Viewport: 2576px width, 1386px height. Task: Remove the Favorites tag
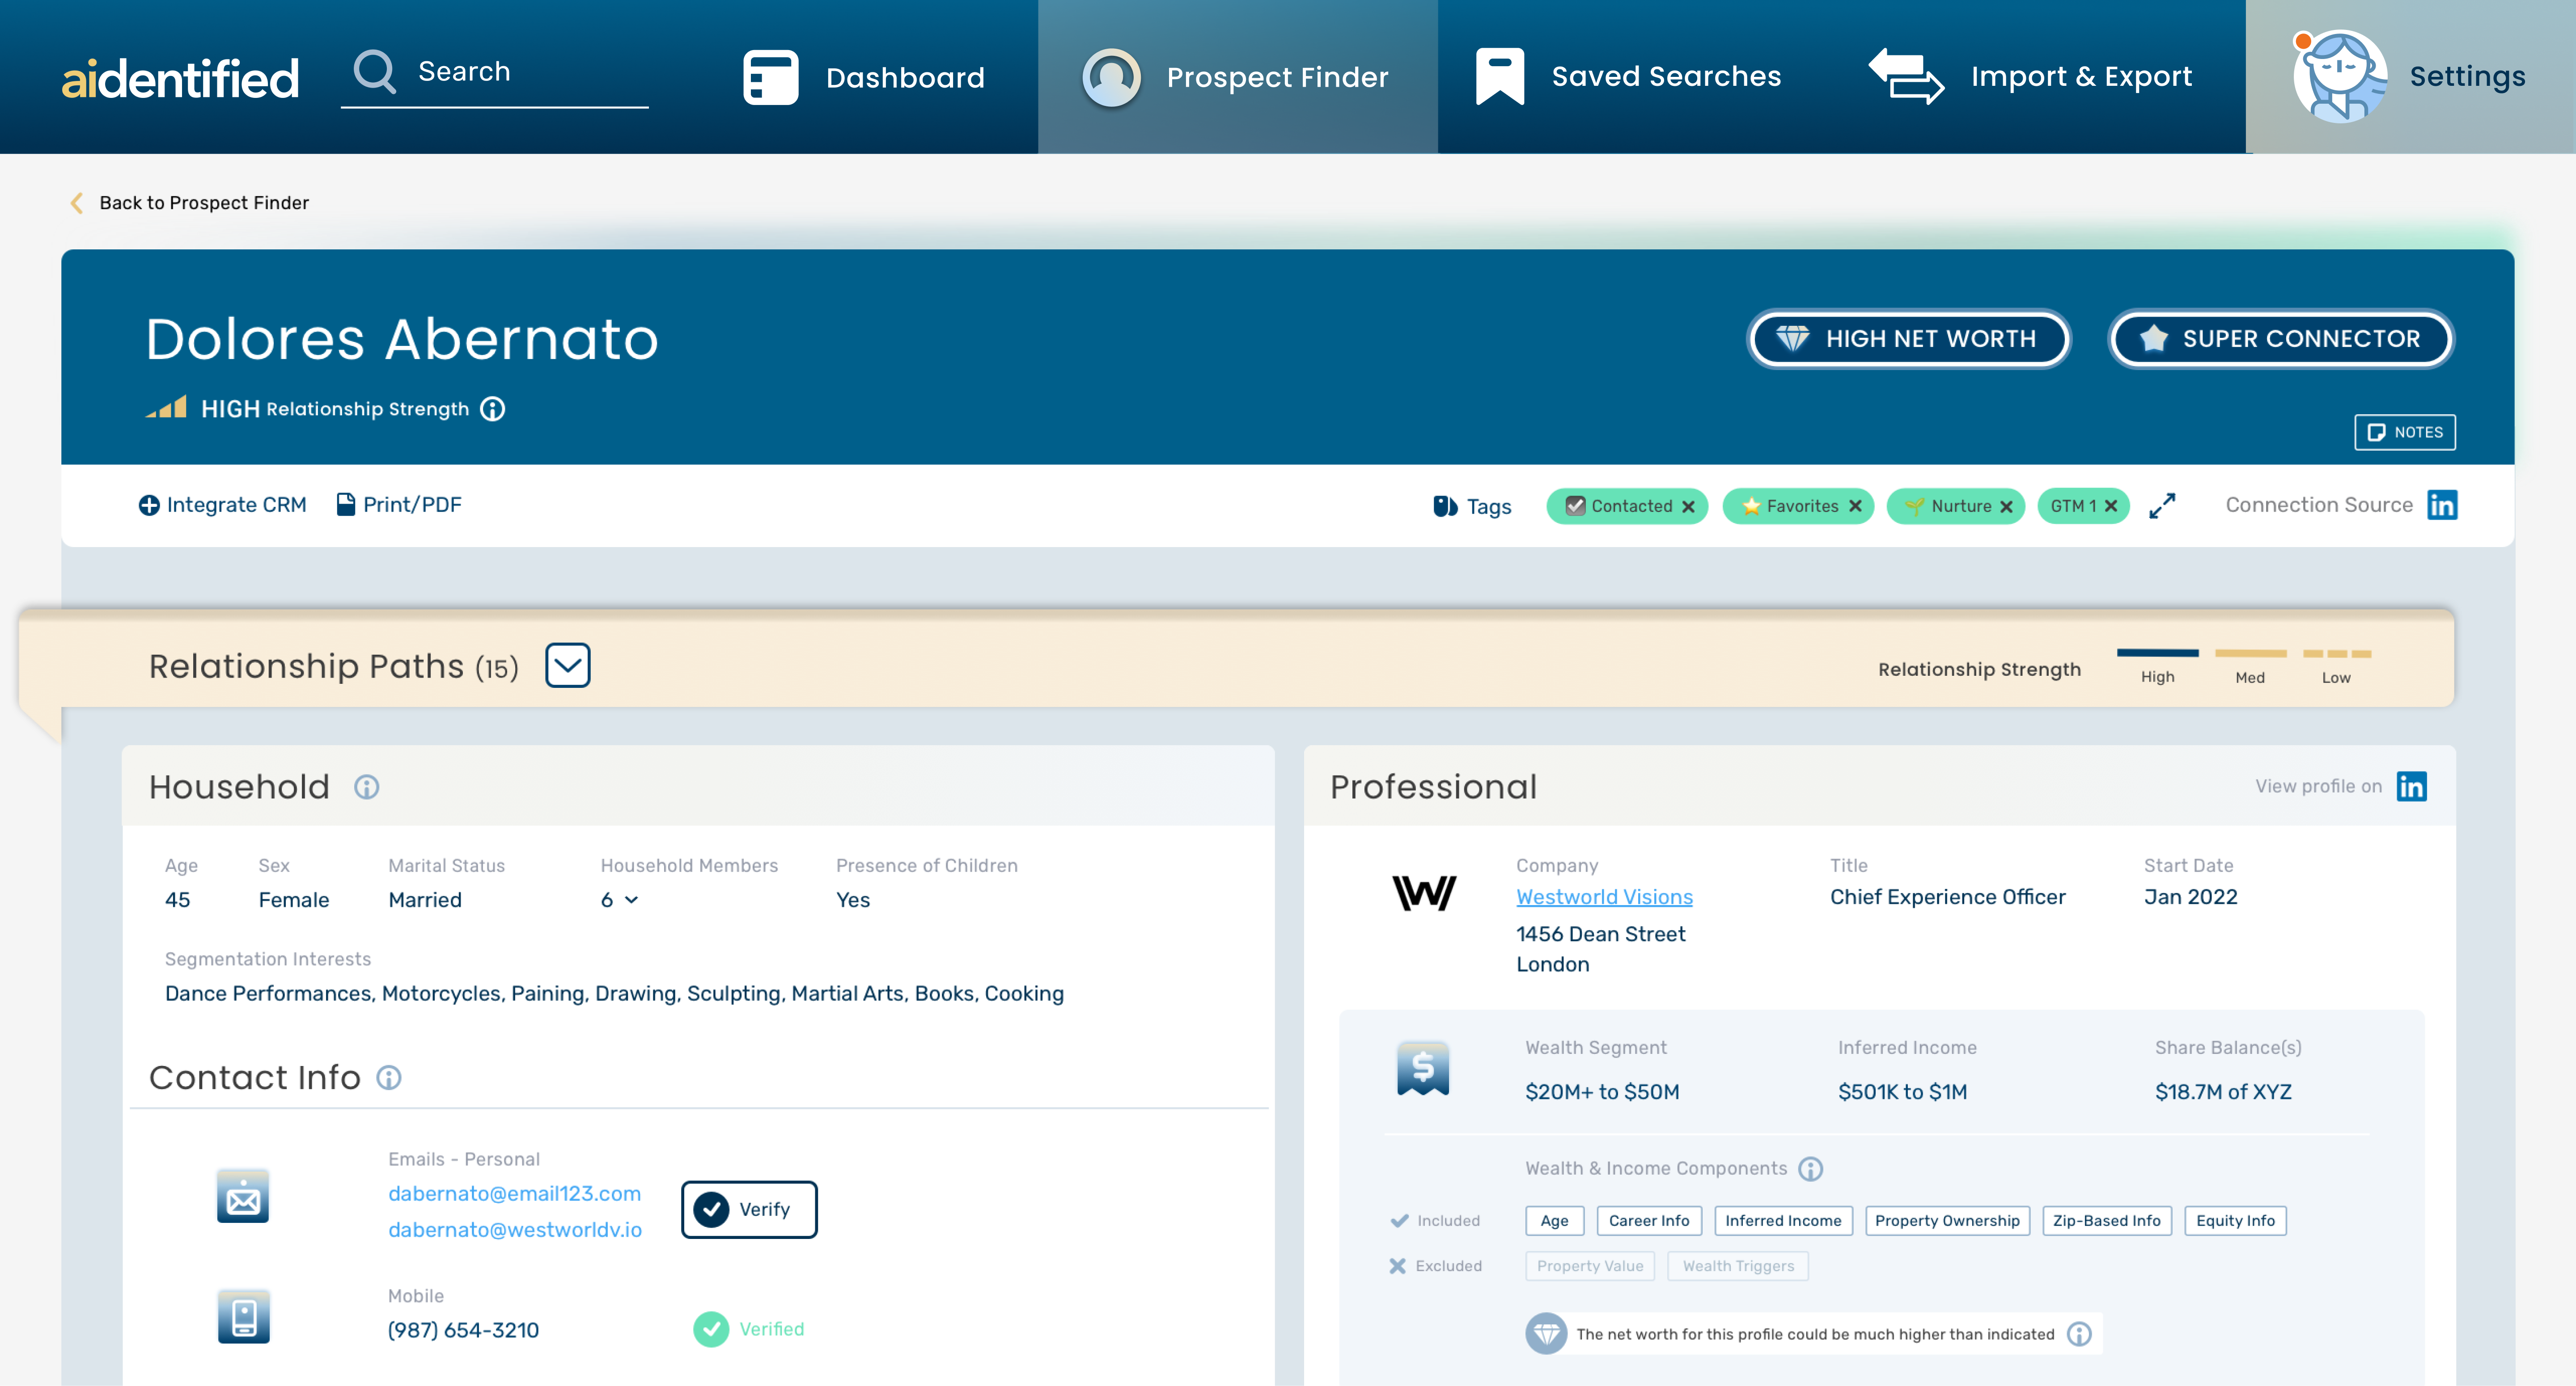tap(1855, 507)
